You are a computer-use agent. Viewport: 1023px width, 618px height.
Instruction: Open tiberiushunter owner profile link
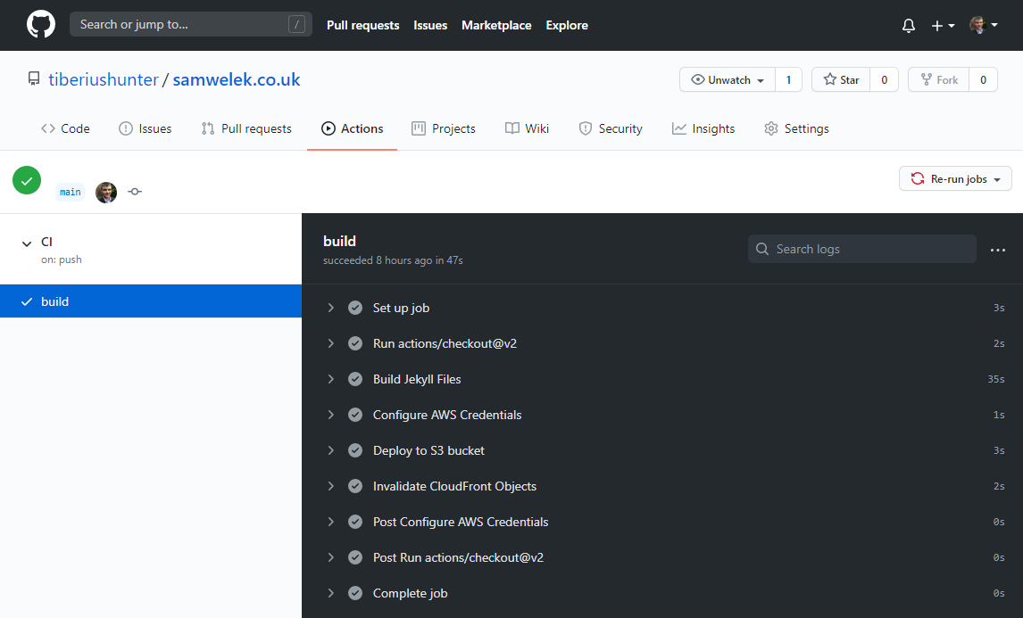(x=103, y=79)
